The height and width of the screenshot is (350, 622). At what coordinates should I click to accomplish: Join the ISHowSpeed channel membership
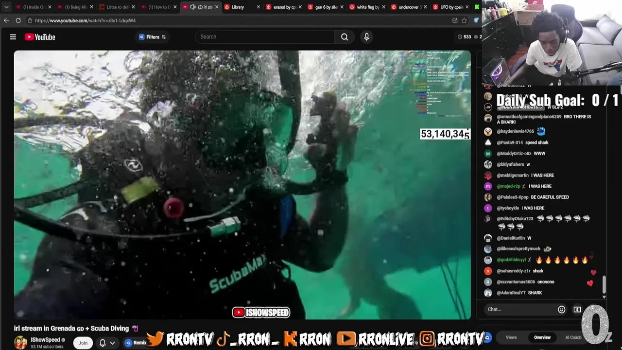[x=83, y=343]
